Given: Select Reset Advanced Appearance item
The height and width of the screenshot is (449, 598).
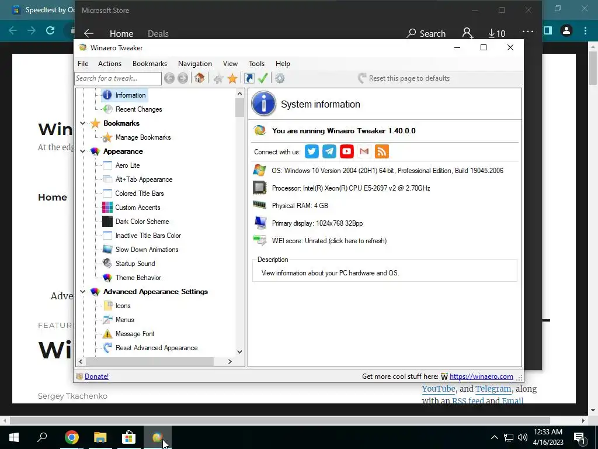Looking at the screenshot, I should coord(157,348).
